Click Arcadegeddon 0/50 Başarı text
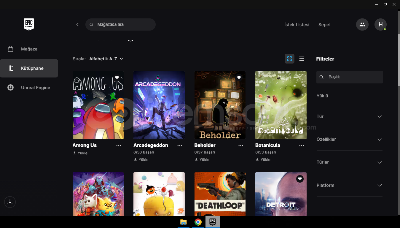The image size is (400, 228). pyautogui.click(x=144, y=152)
